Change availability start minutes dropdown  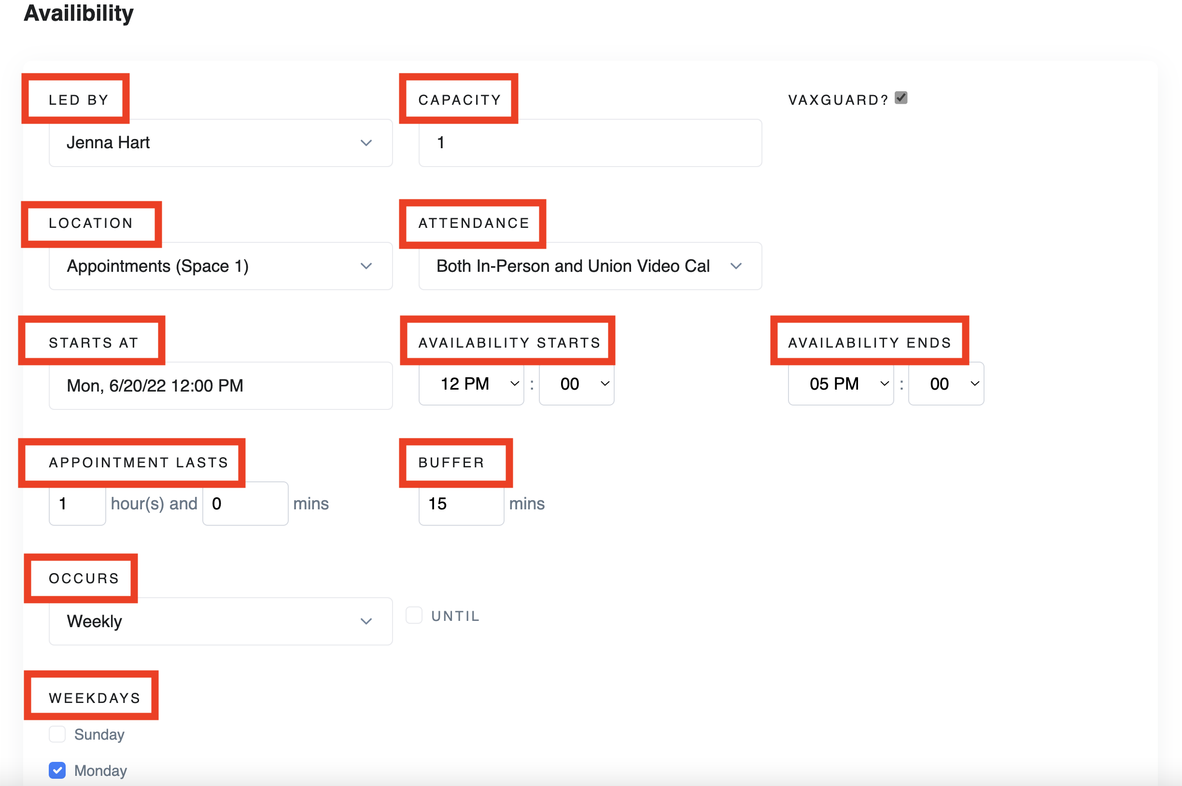tap(577, 384)
